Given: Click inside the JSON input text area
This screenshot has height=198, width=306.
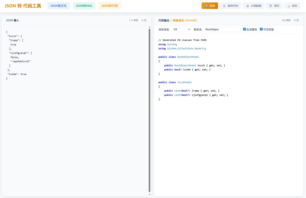Looking at the screenshot, I should tap(74, 115).
